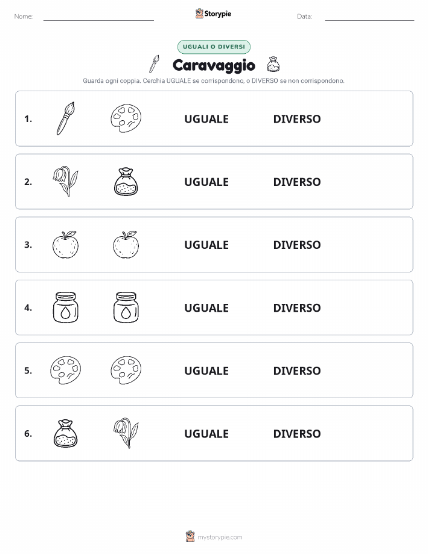The image size is (428, 554).
Task: Select the left palette in row 5
Action: click(66, 370)
